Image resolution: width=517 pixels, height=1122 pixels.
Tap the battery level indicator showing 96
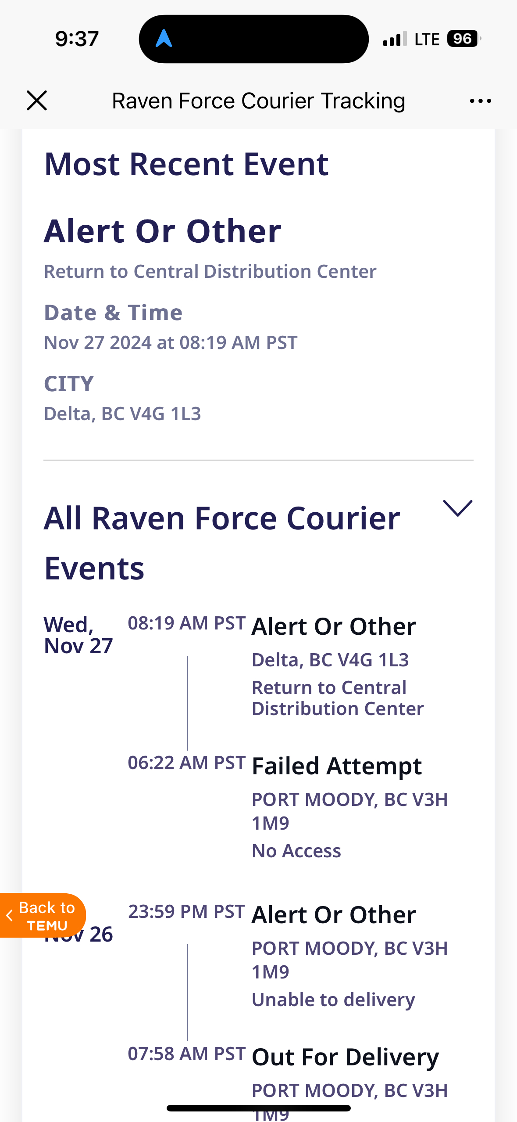464,39
